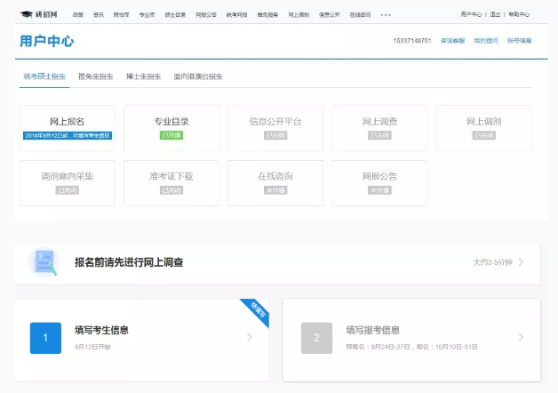Screen dimensions: 558x393
Task: Open the 网报公告 card
Action: (x=379, y=183)
